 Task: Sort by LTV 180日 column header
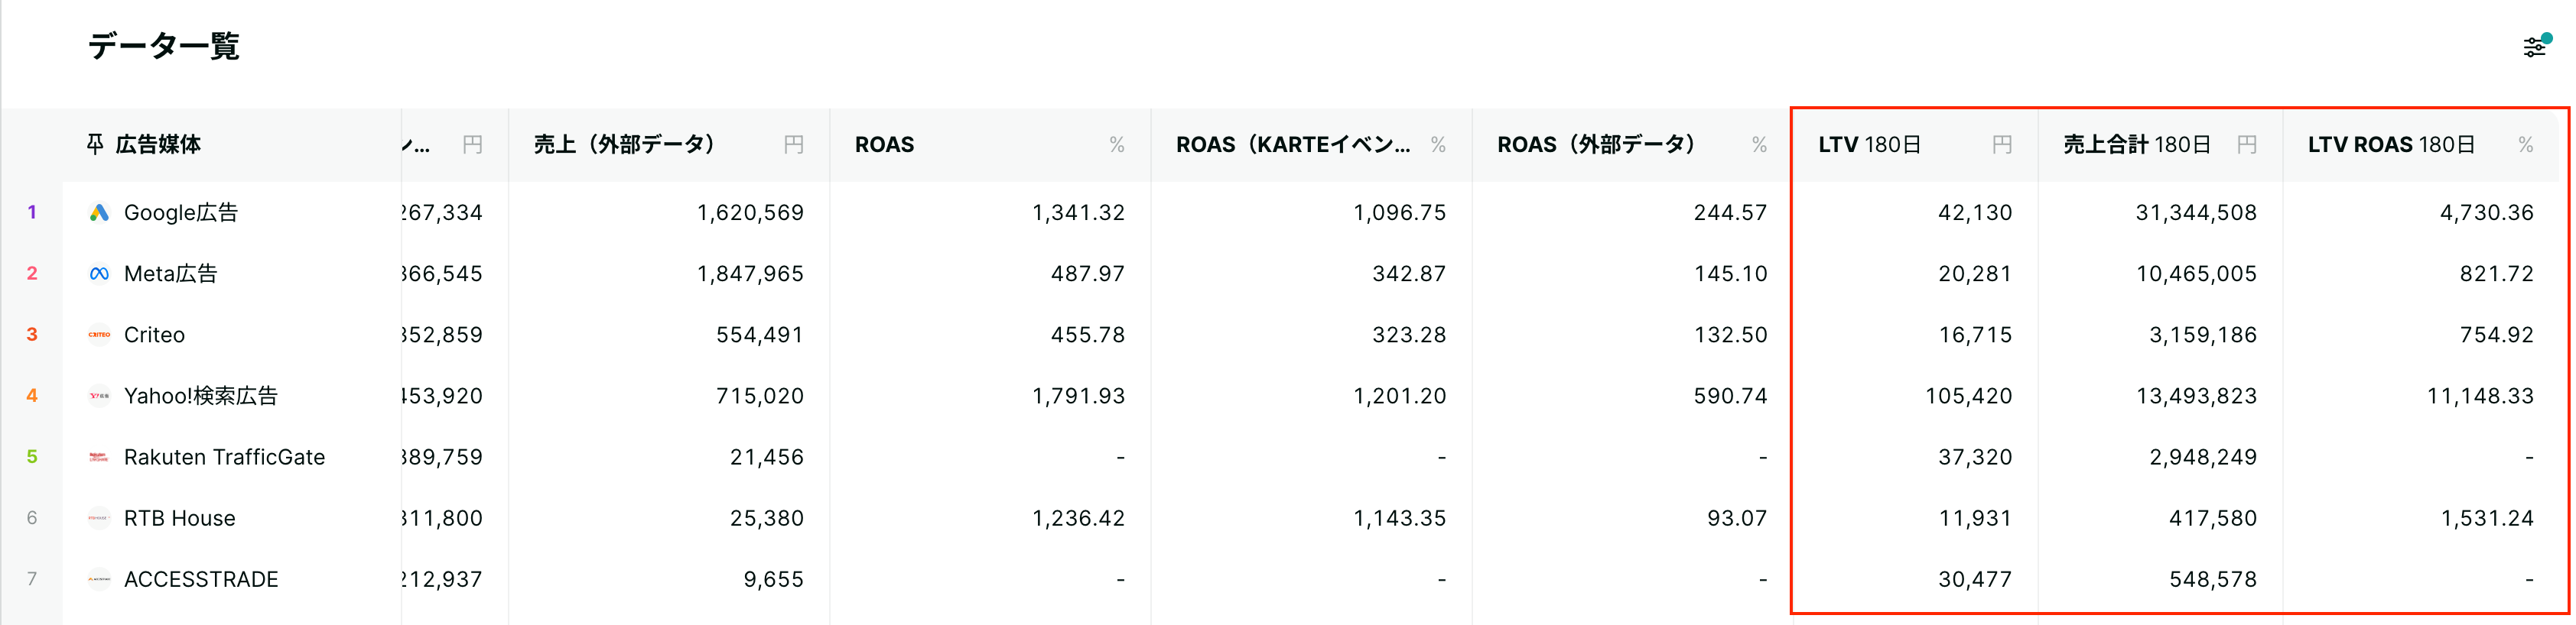tap(1869, 144)
